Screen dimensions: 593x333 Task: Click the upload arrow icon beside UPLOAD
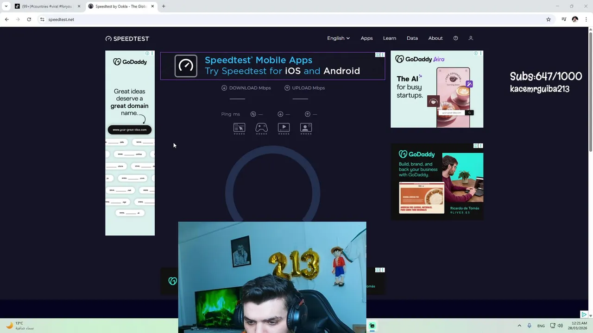[x=287, y=88]
